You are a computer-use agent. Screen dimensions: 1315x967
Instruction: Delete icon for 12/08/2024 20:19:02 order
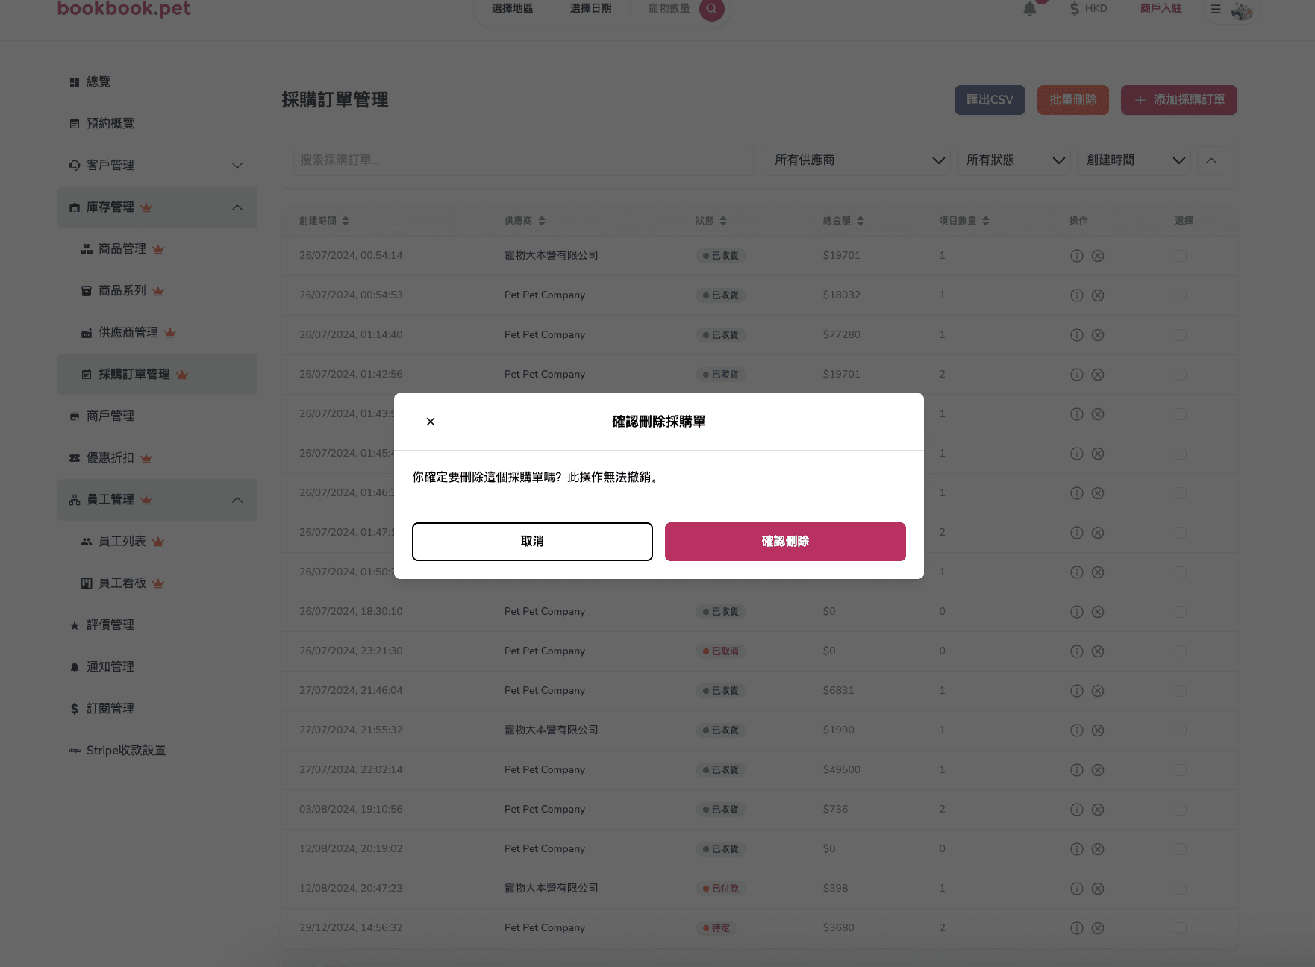click(1098, 849)
